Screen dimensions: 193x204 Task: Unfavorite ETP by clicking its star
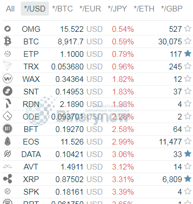[x=188, y=54]
